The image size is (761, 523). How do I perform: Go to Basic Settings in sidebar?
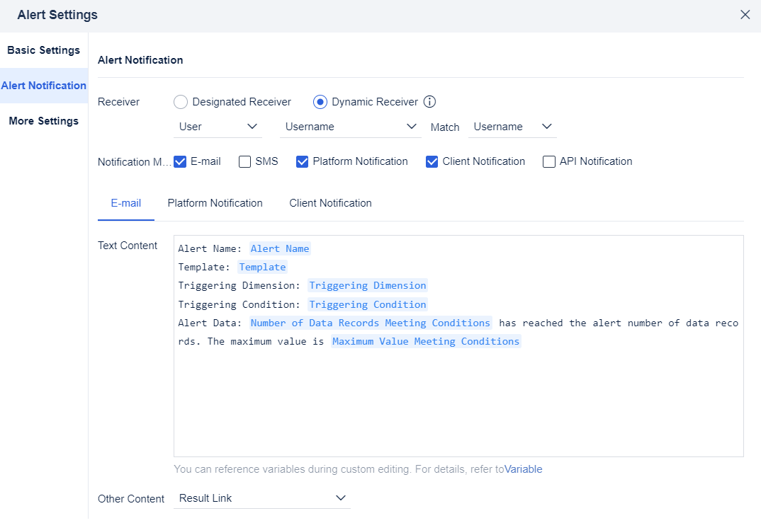[44, 50]
